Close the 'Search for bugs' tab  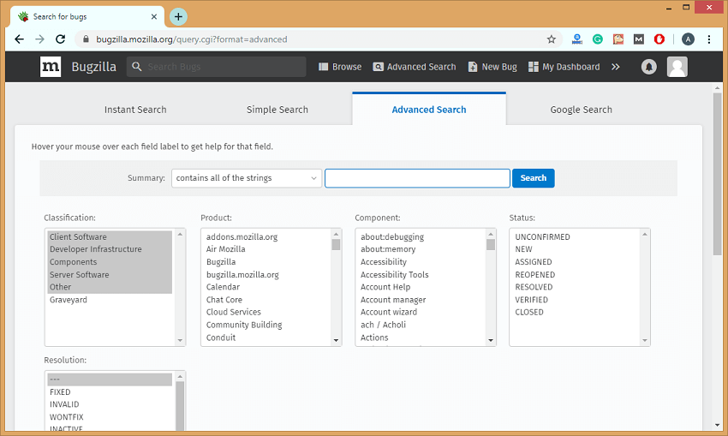pos(154,17)
